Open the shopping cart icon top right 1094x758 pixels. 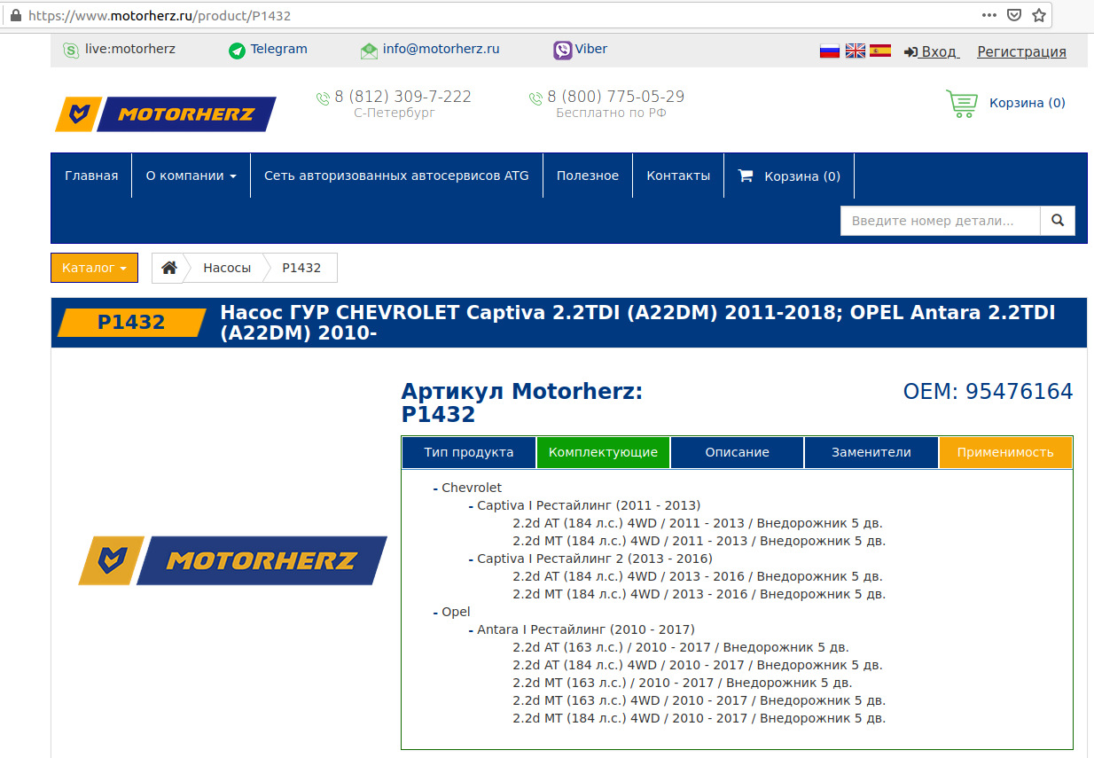[x=961, y=103]
